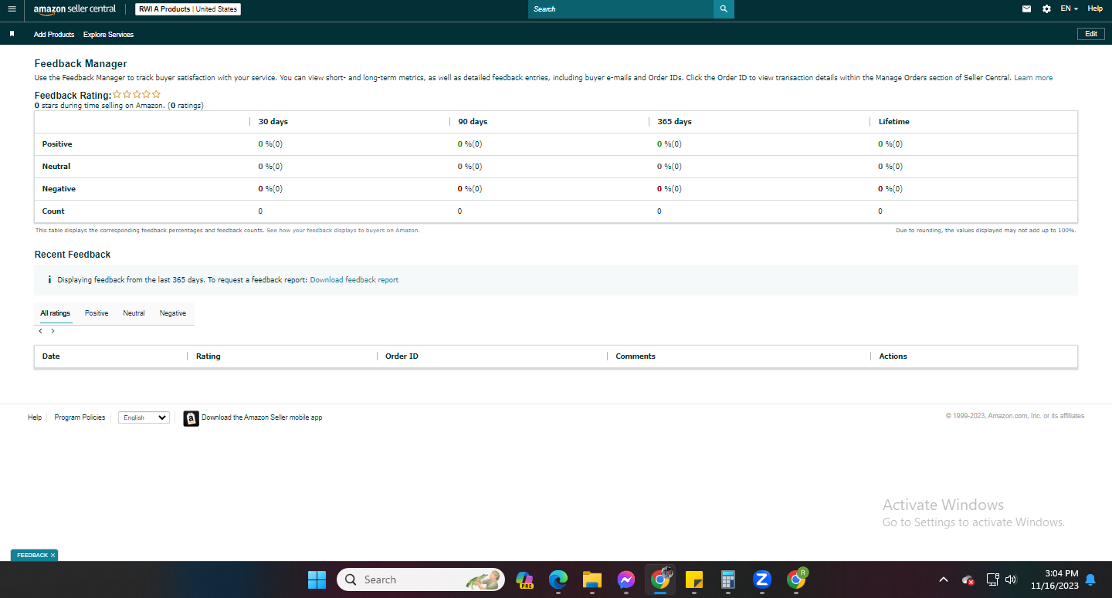The image size is (1112, 598).
Task: Open the EN language dropdown
Action: [x=1069, y=8]
